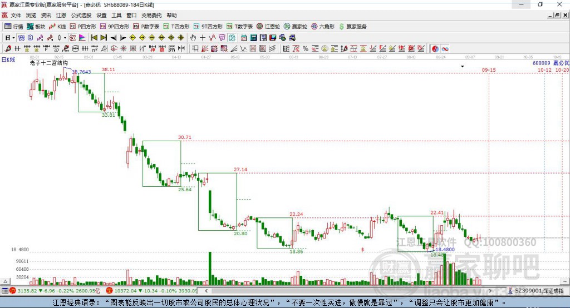The width and height of the screenshot is (570, 308).
Task: Open the 9P四方形 tool
Action: 115,27
